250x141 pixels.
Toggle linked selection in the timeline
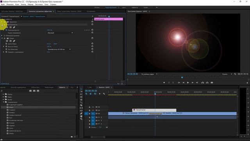(x=95, y=94)
